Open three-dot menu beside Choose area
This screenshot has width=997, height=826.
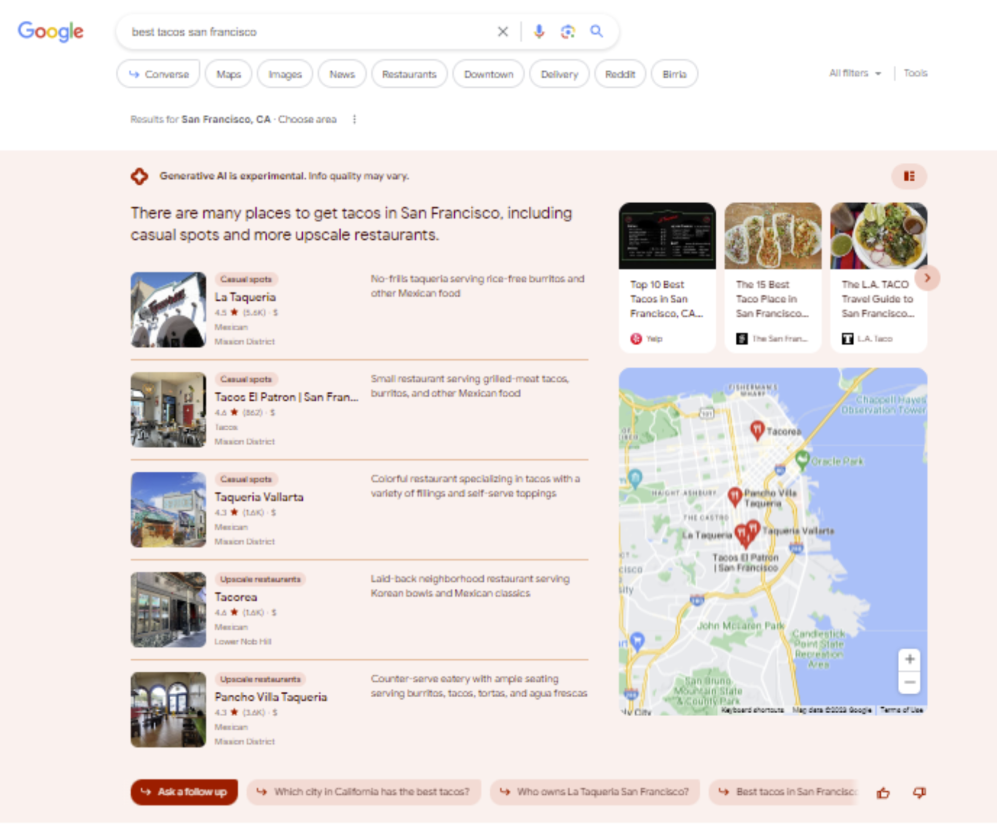tap(354, 119)
